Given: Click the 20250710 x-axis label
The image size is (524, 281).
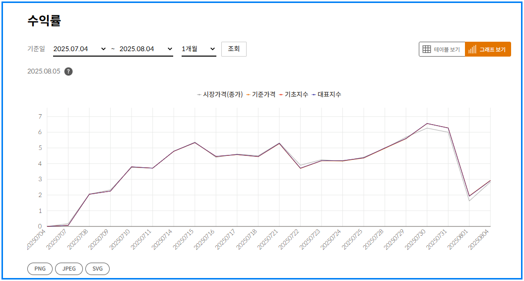Looking at the screenshot, I should coord(120,239).
